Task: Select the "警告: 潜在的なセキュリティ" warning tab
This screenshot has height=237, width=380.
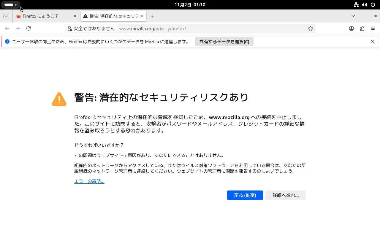Action: (113, 16)
